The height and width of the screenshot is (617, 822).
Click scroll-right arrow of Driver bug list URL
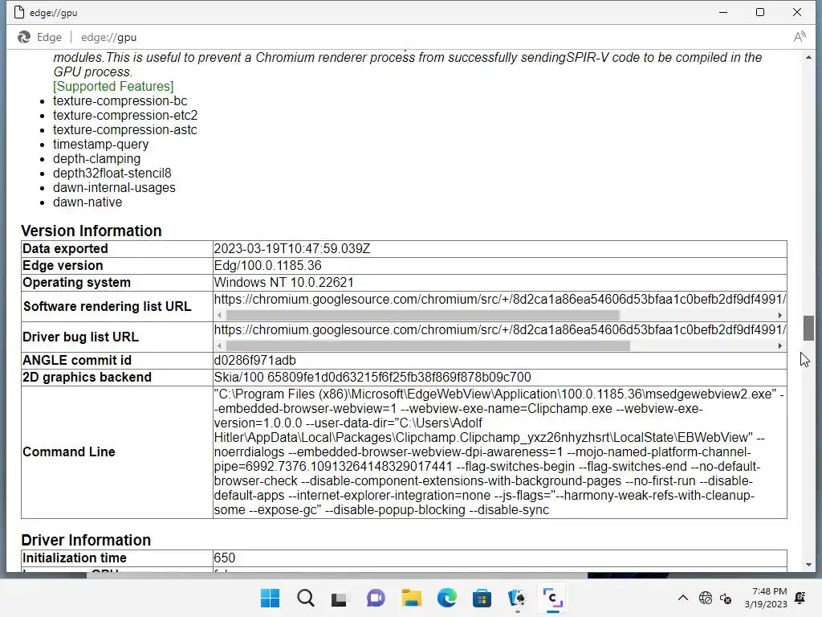point(780,345)
